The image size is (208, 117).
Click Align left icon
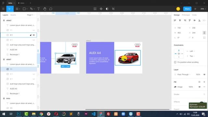(175, 20)
